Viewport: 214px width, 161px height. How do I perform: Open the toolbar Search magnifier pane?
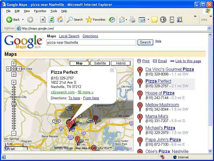pos(75,20)
